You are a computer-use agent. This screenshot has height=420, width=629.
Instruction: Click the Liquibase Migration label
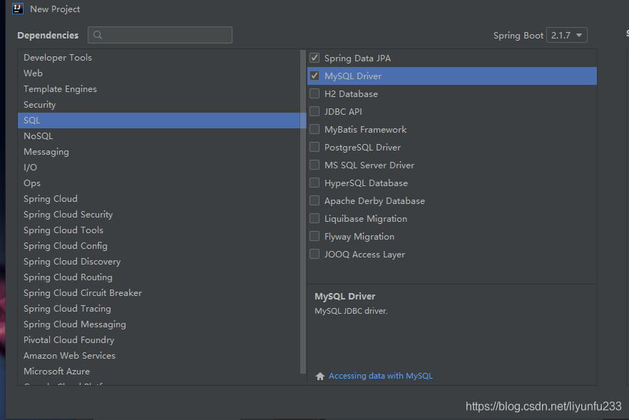pos(365,219)
